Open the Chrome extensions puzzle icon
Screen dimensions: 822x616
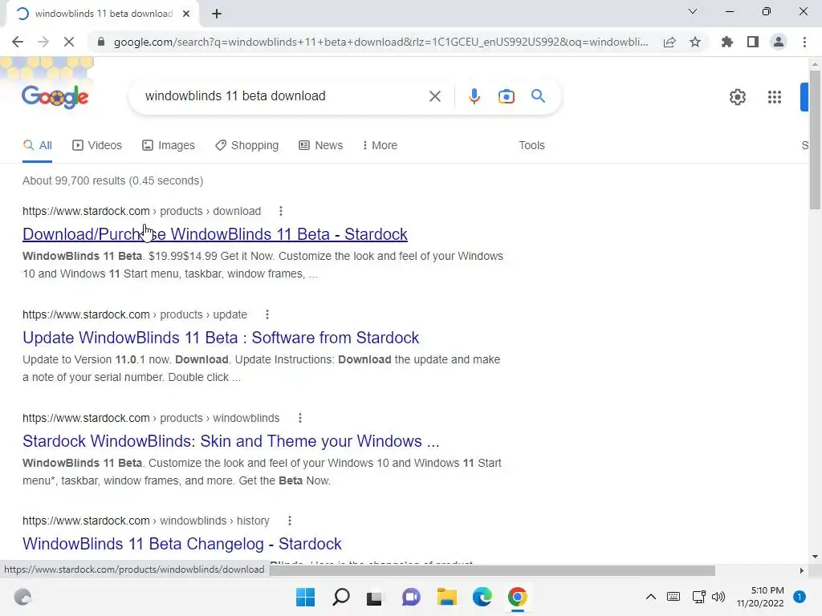[x=727, y=42]
